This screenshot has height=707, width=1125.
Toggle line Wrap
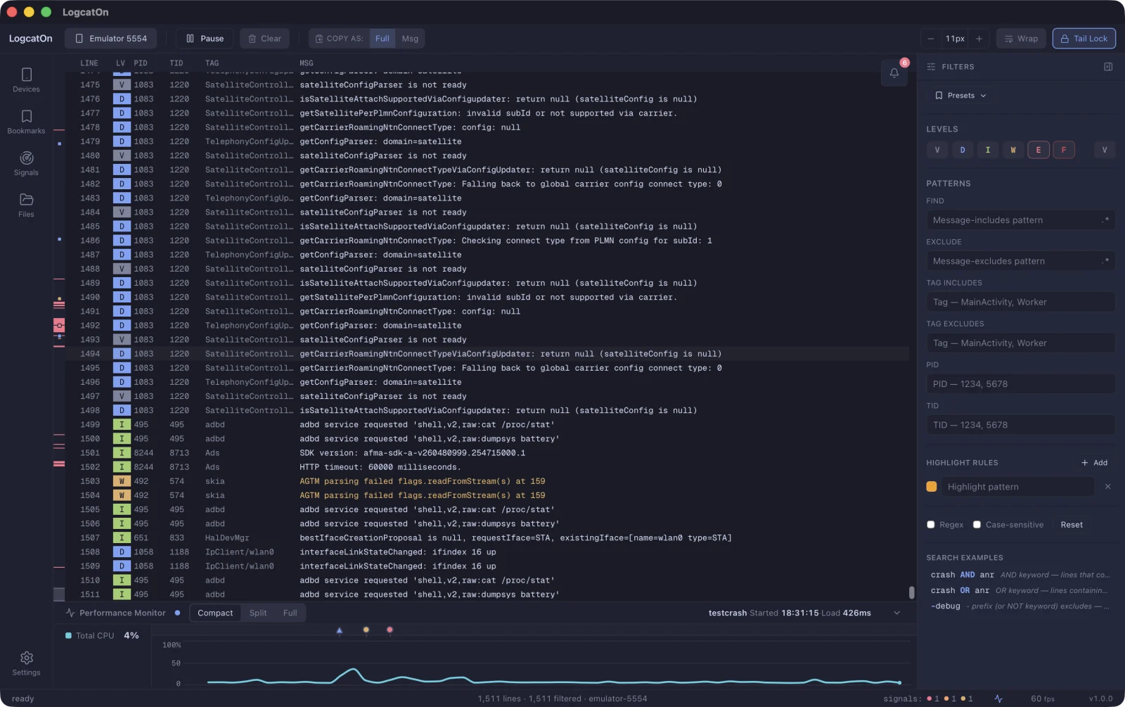coord(1021,39)
